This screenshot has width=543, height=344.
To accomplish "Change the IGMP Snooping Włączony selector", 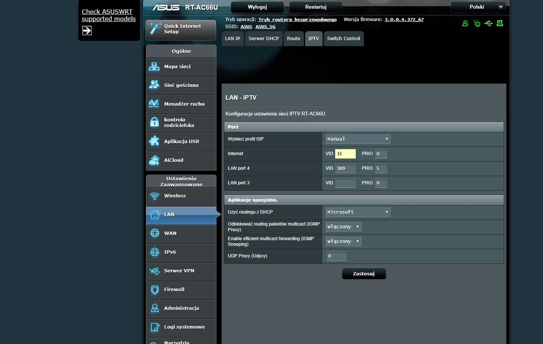I will click(343, 241).
